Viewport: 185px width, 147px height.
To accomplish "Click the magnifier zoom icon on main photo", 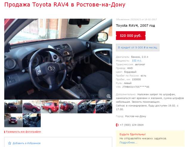I will tap(108, 96).
